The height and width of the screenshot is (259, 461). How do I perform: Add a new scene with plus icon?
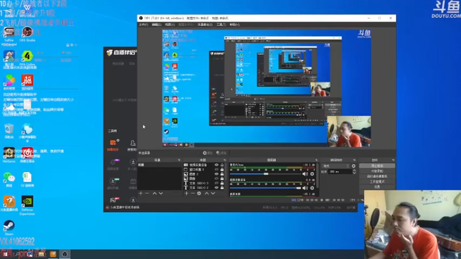(x=141, y=193)
